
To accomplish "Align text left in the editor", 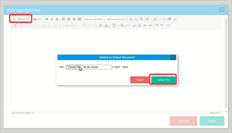I will point(64,19).
